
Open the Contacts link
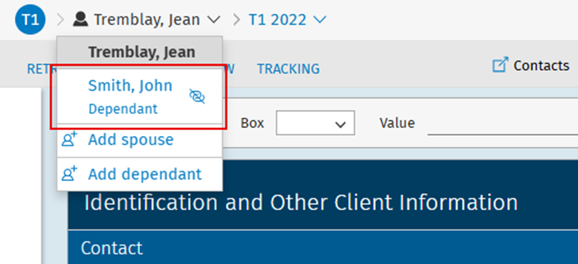pyautogui.click(x=541, y=66)
